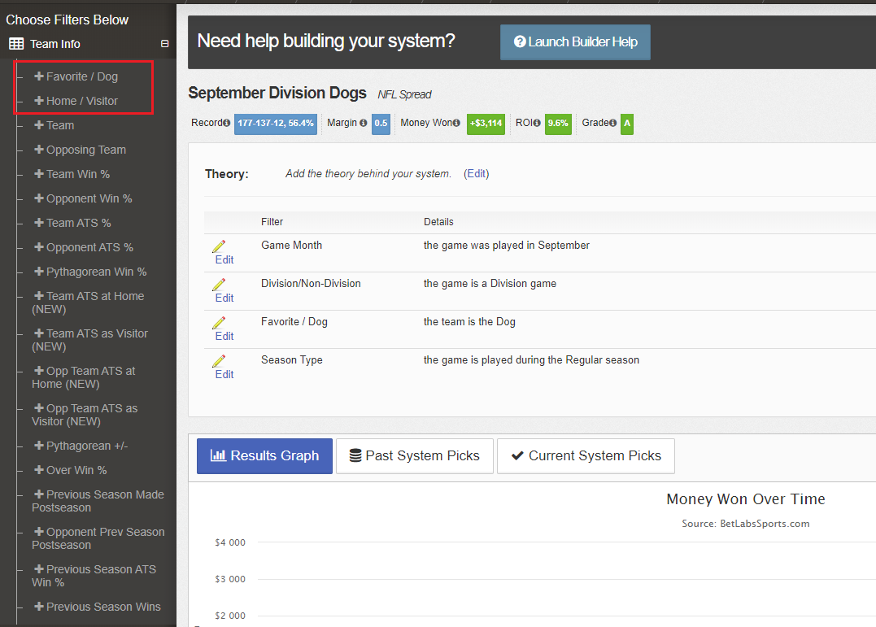Click the info icon next to Record
Screen dimensions: 876x627
tap(226, 124)
